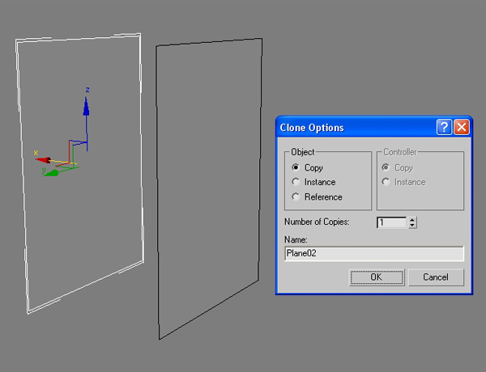Image resolution: width=486 pixels, height=372 pixels.
Task: Choose the Reference radio button
Action: click(296, 197)
